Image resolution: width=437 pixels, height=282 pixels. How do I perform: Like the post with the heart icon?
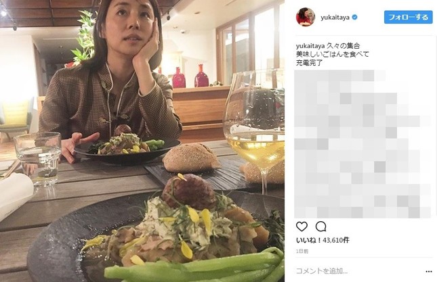point(301,227)
